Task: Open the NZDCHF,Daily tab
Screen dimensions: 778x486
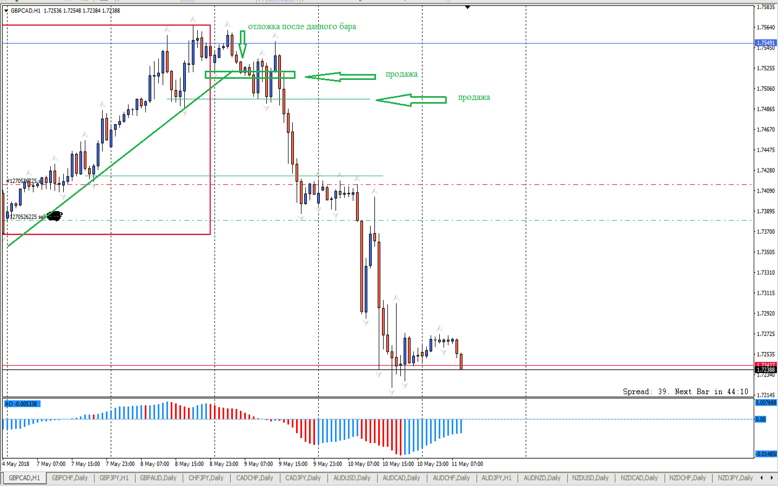Action: [x=688, y=478]
